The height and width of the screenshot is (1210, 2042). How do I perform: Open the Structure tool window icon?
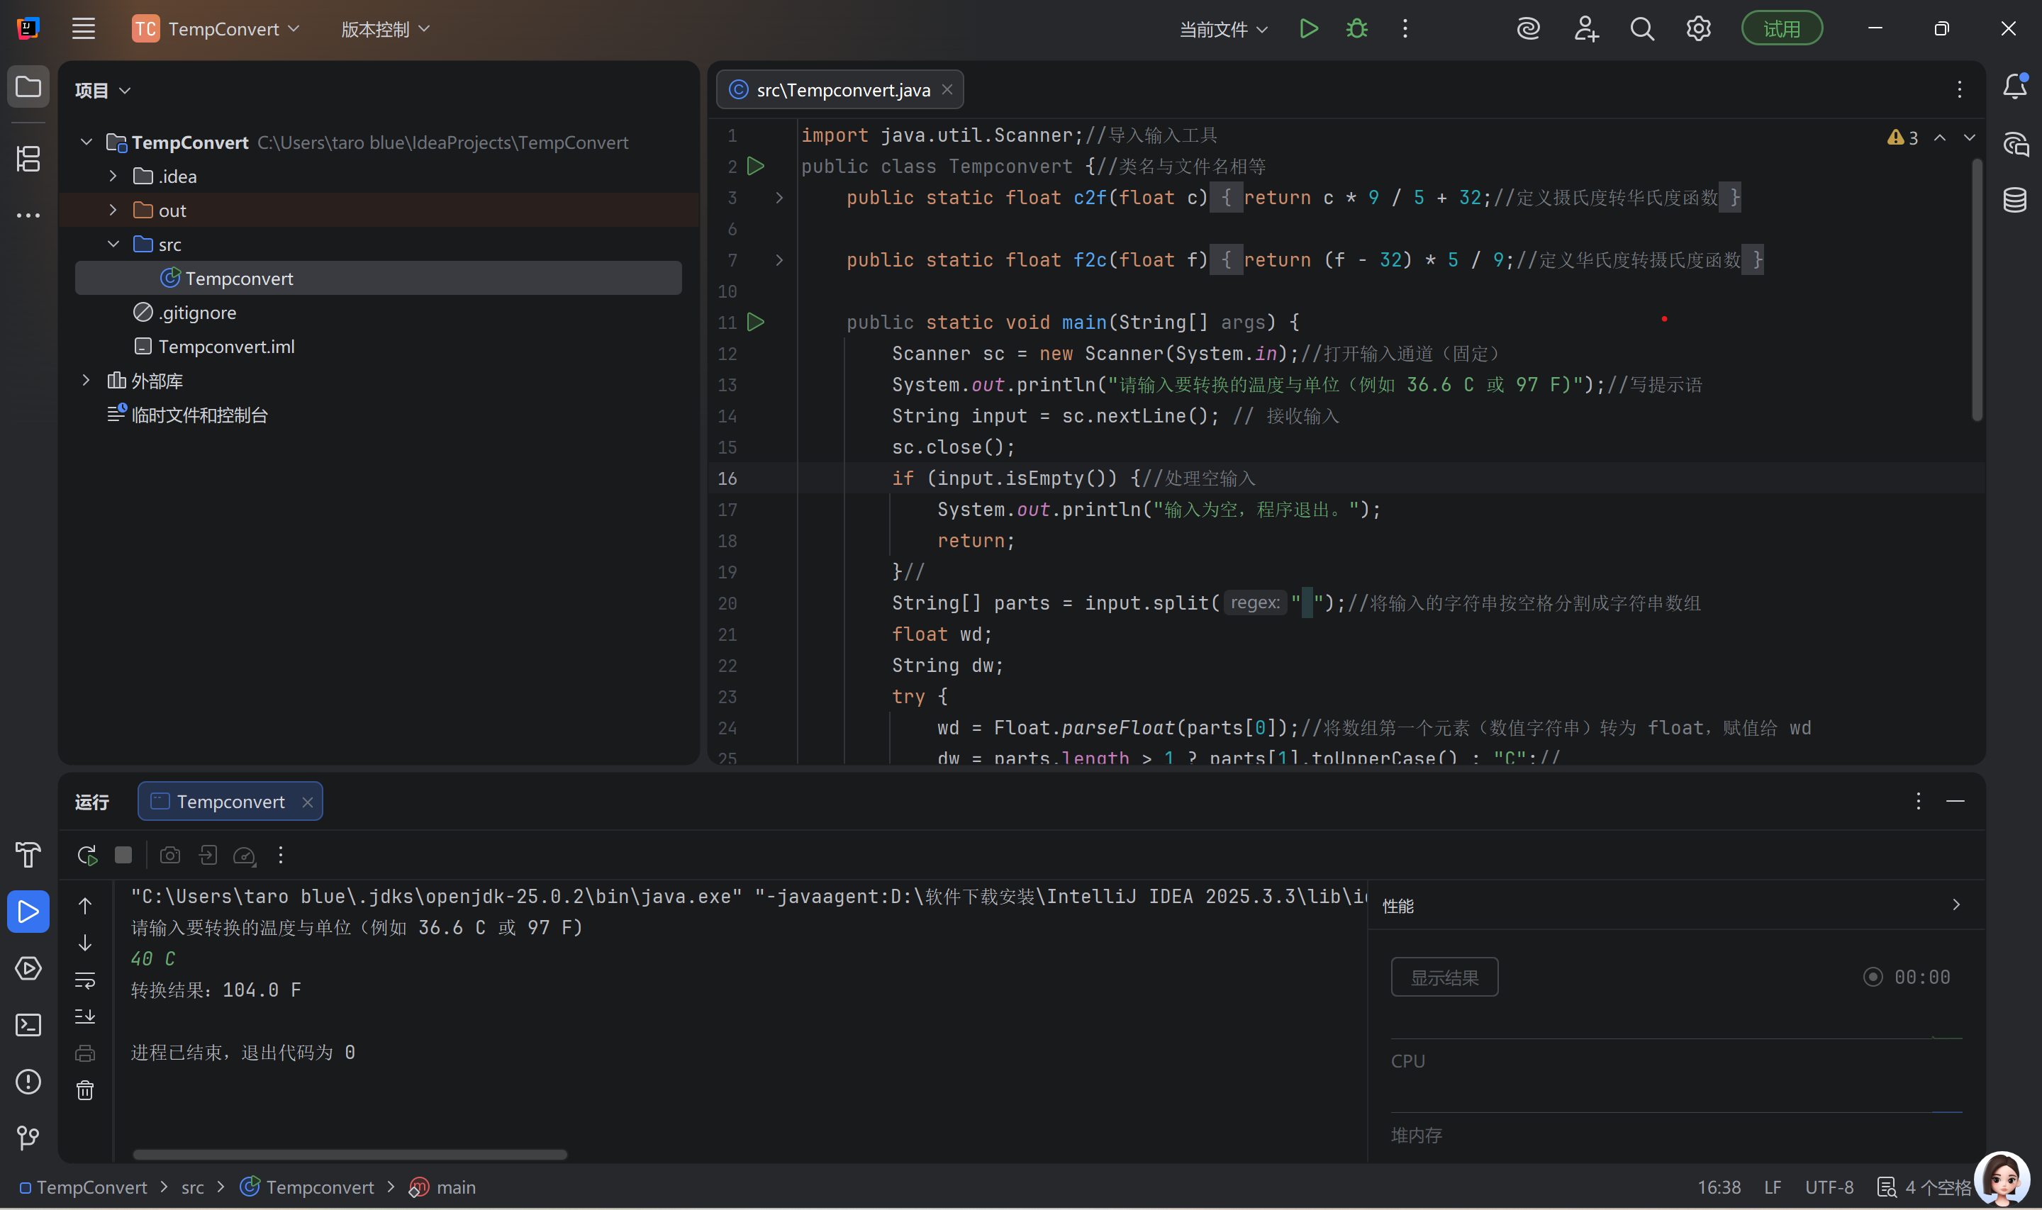(x=28, y=159)
